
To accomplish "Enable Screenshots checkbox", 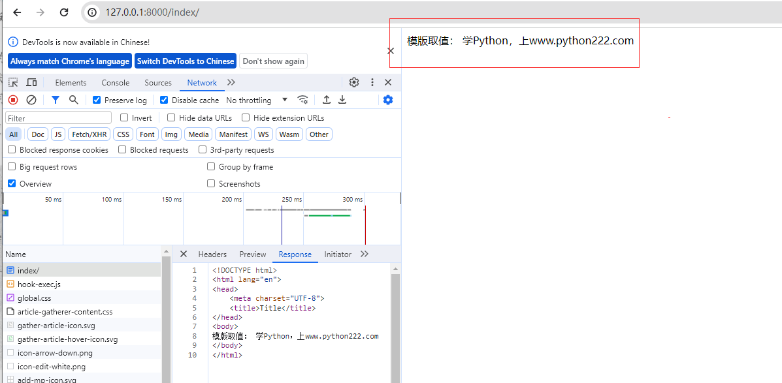I will coord(211,184).
